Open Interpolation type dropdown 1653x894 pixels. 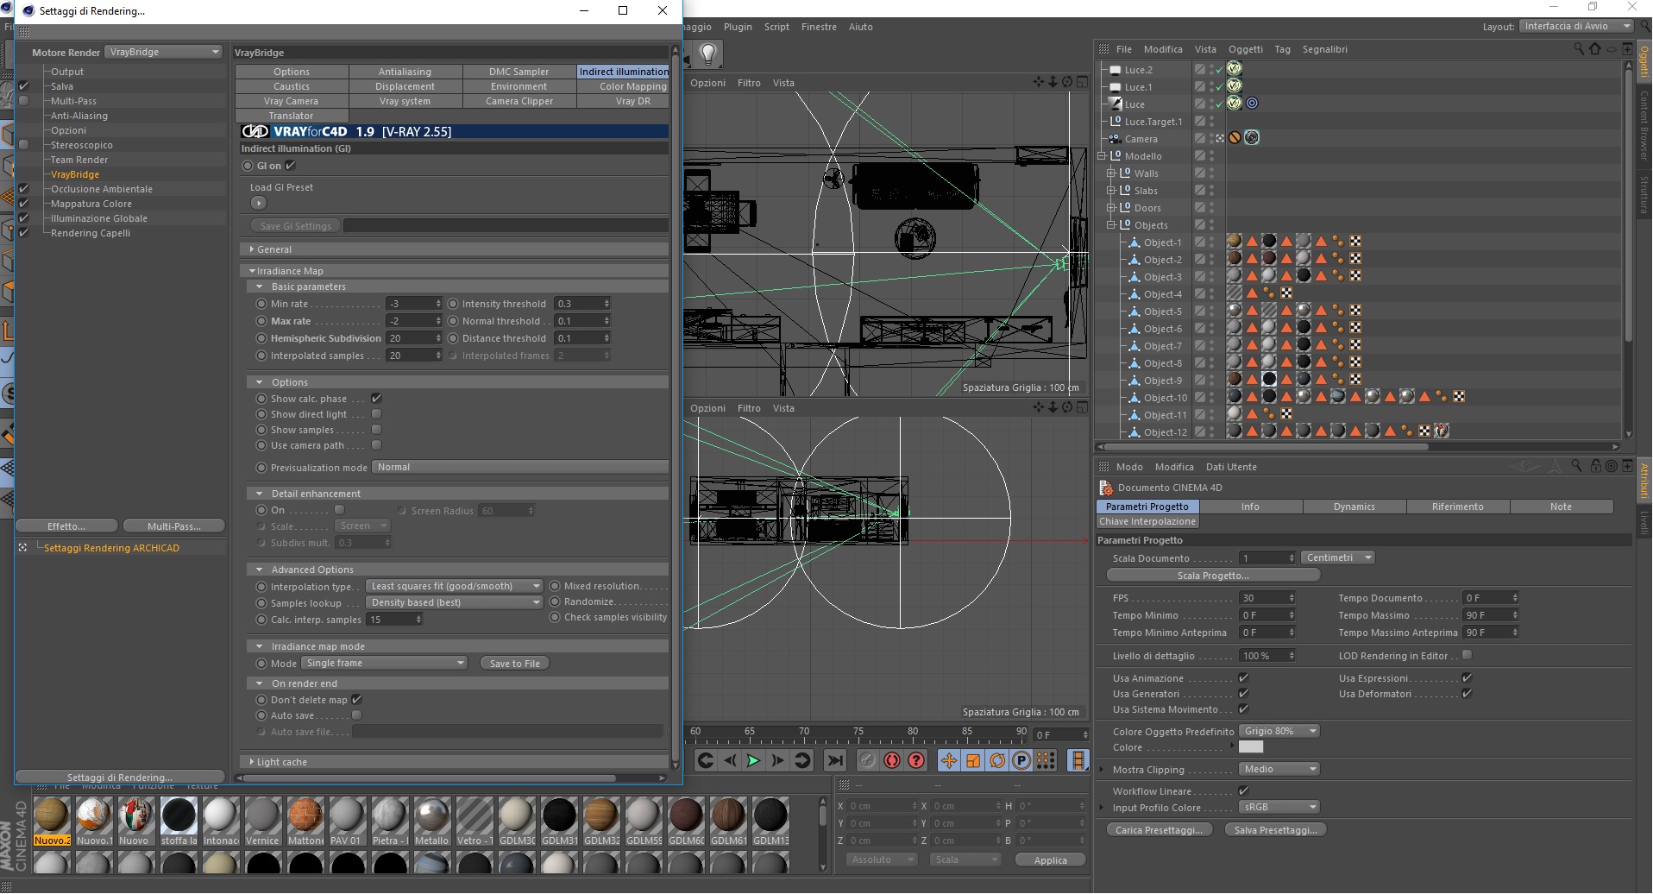click(x=455, y=587)
